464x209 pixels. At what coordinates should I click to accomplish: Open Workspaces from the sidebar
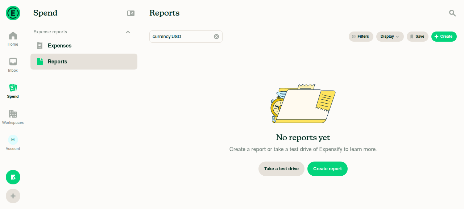point(13,117)
